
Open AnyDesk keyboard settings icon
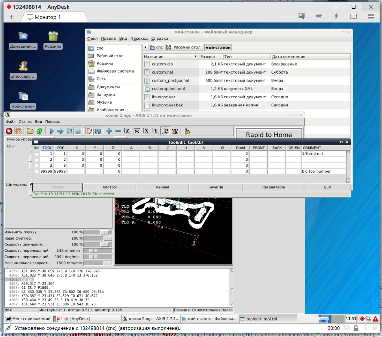[x=319, y=16]
